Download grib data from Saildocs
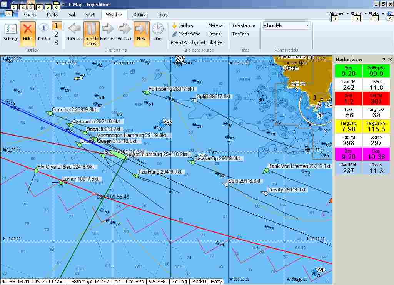Image resolution: width=394 pixels, height=285 pixels. 182,25
